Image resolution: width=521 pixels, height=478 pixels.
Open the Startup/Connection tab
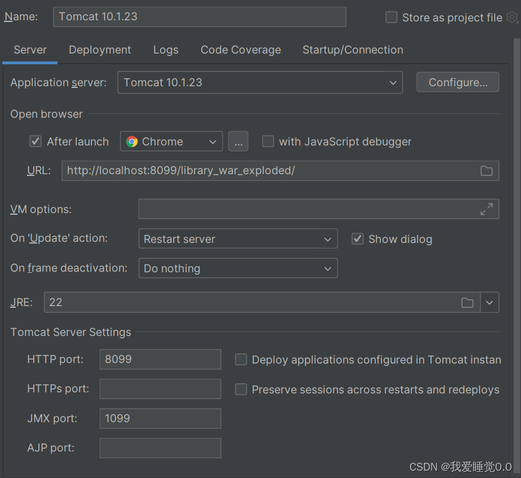tap(353, 50)
